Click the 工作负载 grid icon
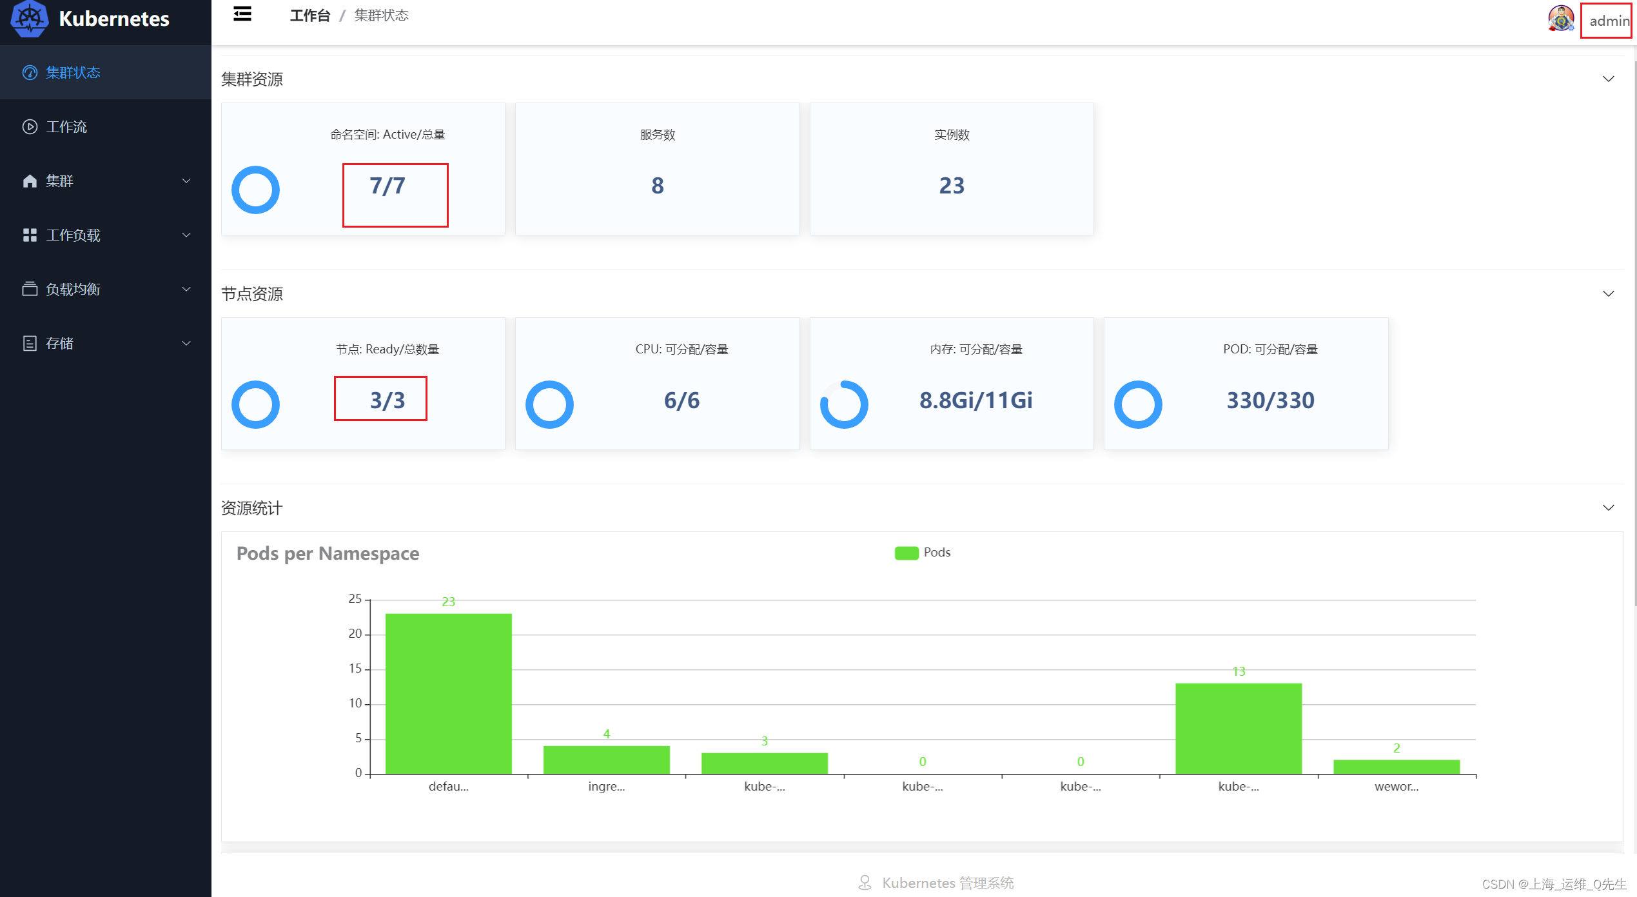Viewport: 1637px width, 897px height. (x=30, y=235)
